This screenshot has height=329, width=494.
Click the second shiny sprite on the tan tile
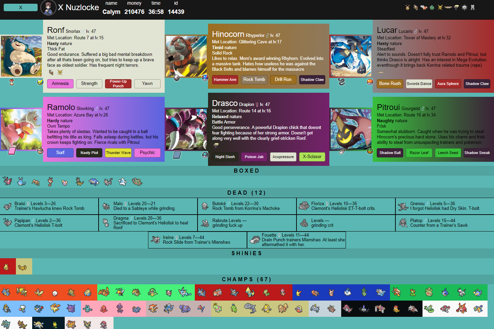point(22,267)
